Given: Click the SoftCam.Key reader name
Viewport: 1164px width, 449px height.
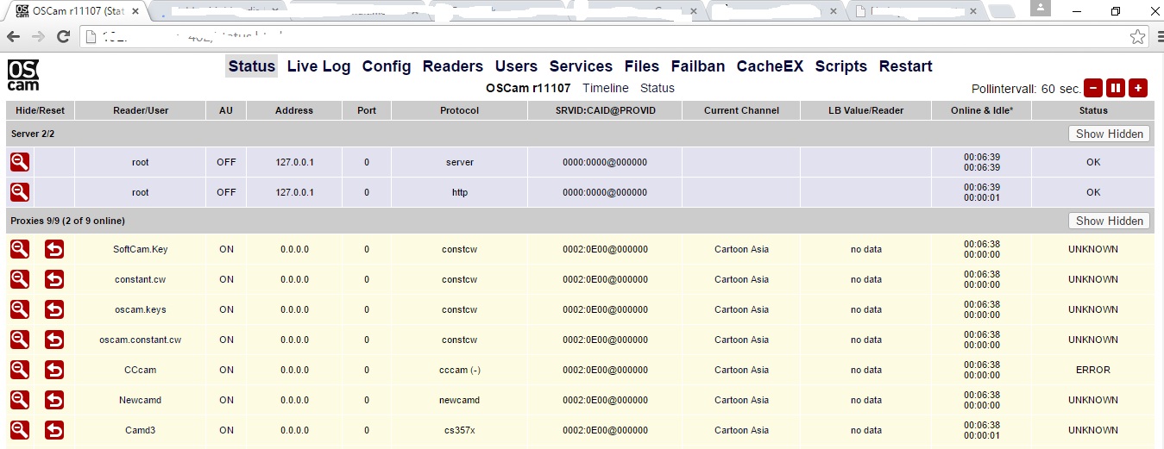Looking at the screenshot, I should [x=141, y=249].
